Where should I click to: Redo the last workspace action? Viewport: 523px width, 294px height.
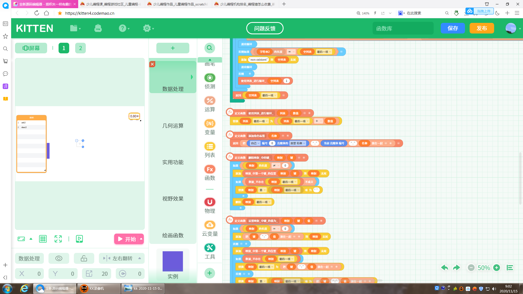[x=457, y=268]
